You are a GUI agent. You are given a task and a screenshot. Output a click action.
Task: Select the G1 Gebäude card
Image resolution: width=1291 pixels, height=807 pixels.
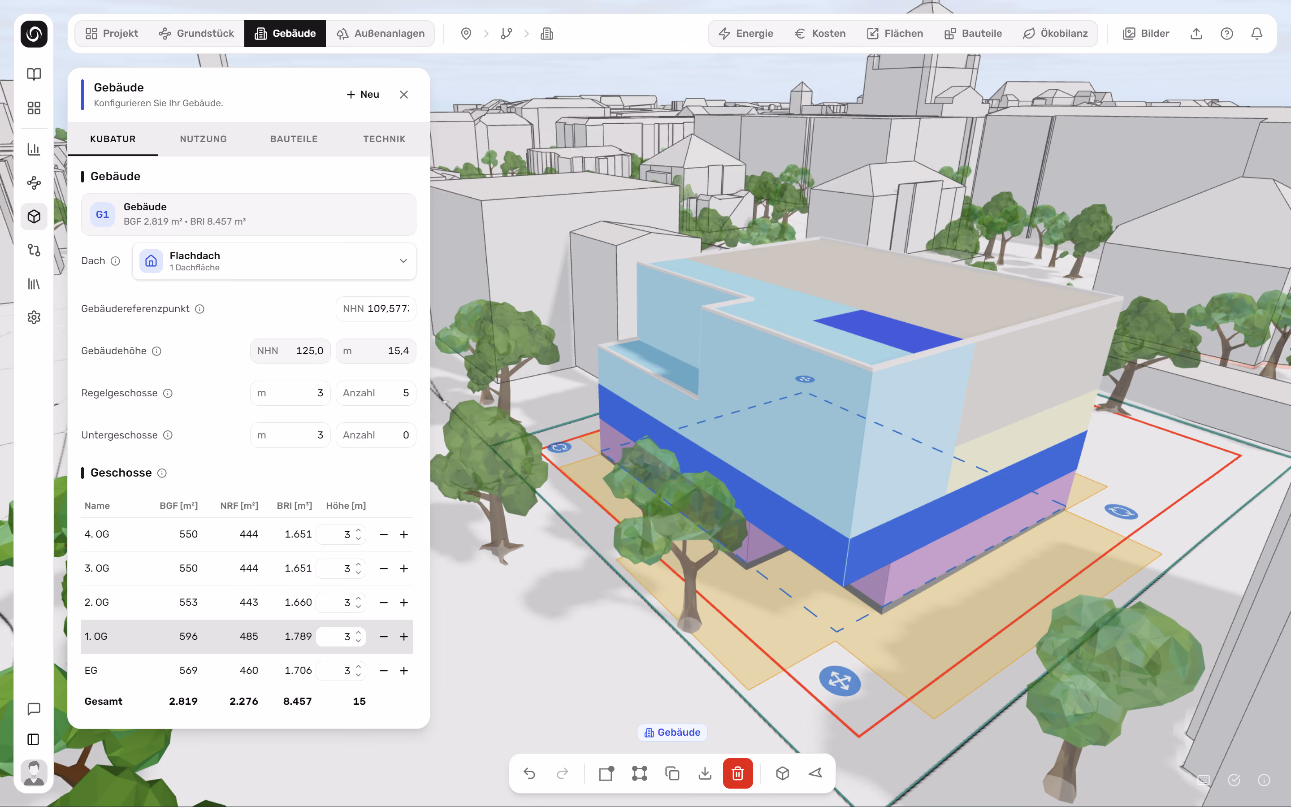[x=249, y=215]
